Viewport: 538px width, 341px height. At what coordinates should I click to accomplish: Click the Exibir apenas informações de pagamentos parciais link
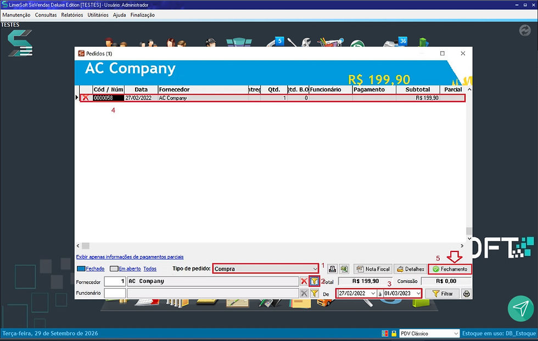click(x=130, y=257)
